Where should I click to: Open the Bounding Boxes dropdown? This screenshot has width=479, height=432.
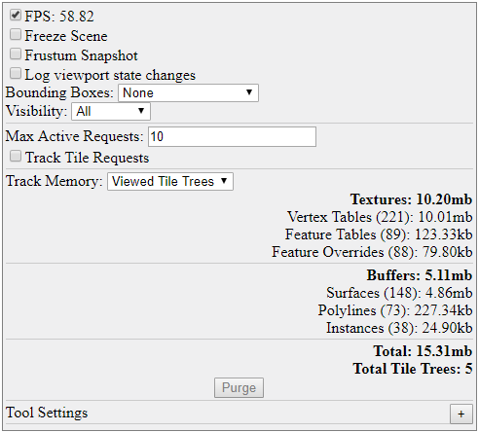(x=188, y=93)
